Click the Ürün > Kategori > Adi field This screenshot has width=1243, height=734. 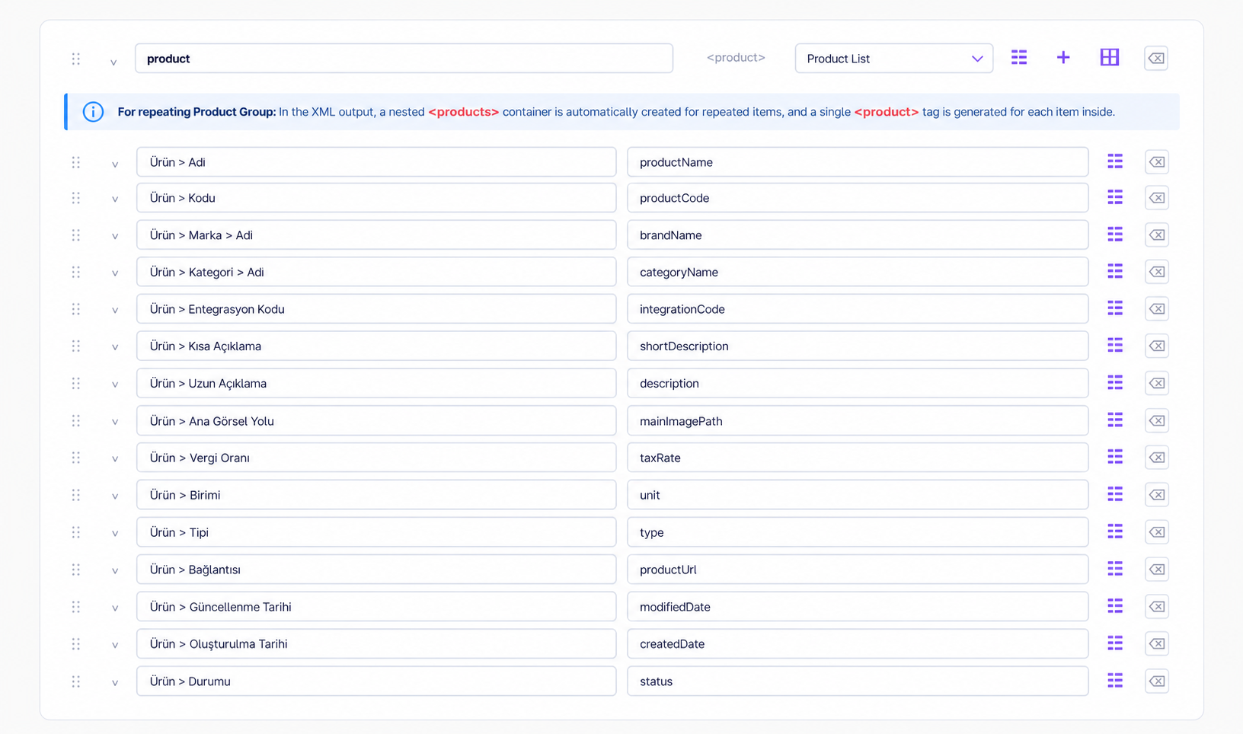[376, 272]
